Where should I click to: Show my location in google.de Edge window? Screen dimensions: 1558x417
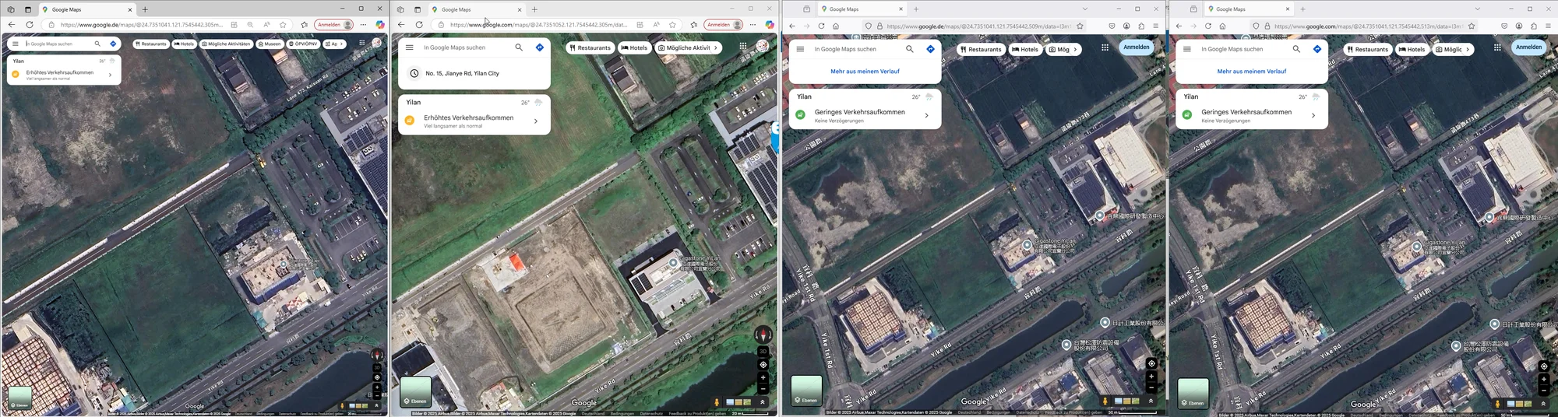(377, 377)
